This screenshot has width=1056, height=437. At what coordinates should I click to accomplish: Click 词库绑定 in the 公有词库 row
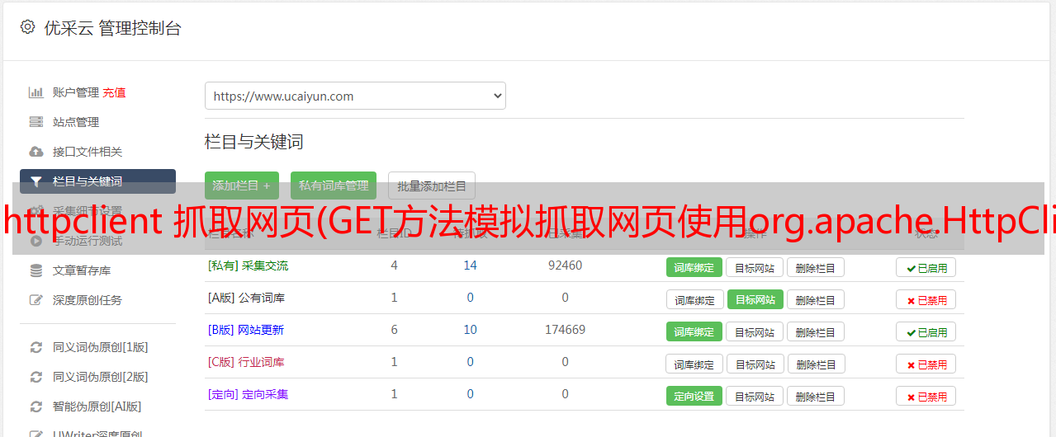pos(694,299)
